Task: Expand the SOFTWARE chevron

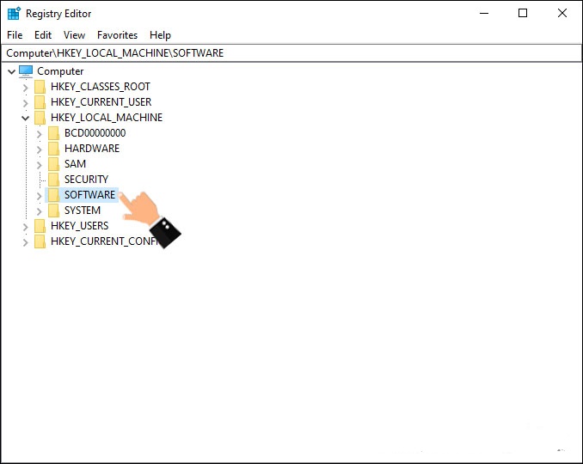Action: [39, 196]
